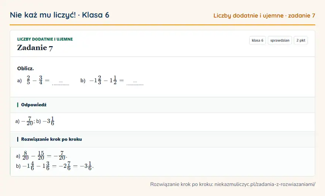Click the '2 pkt' tag

301,40
